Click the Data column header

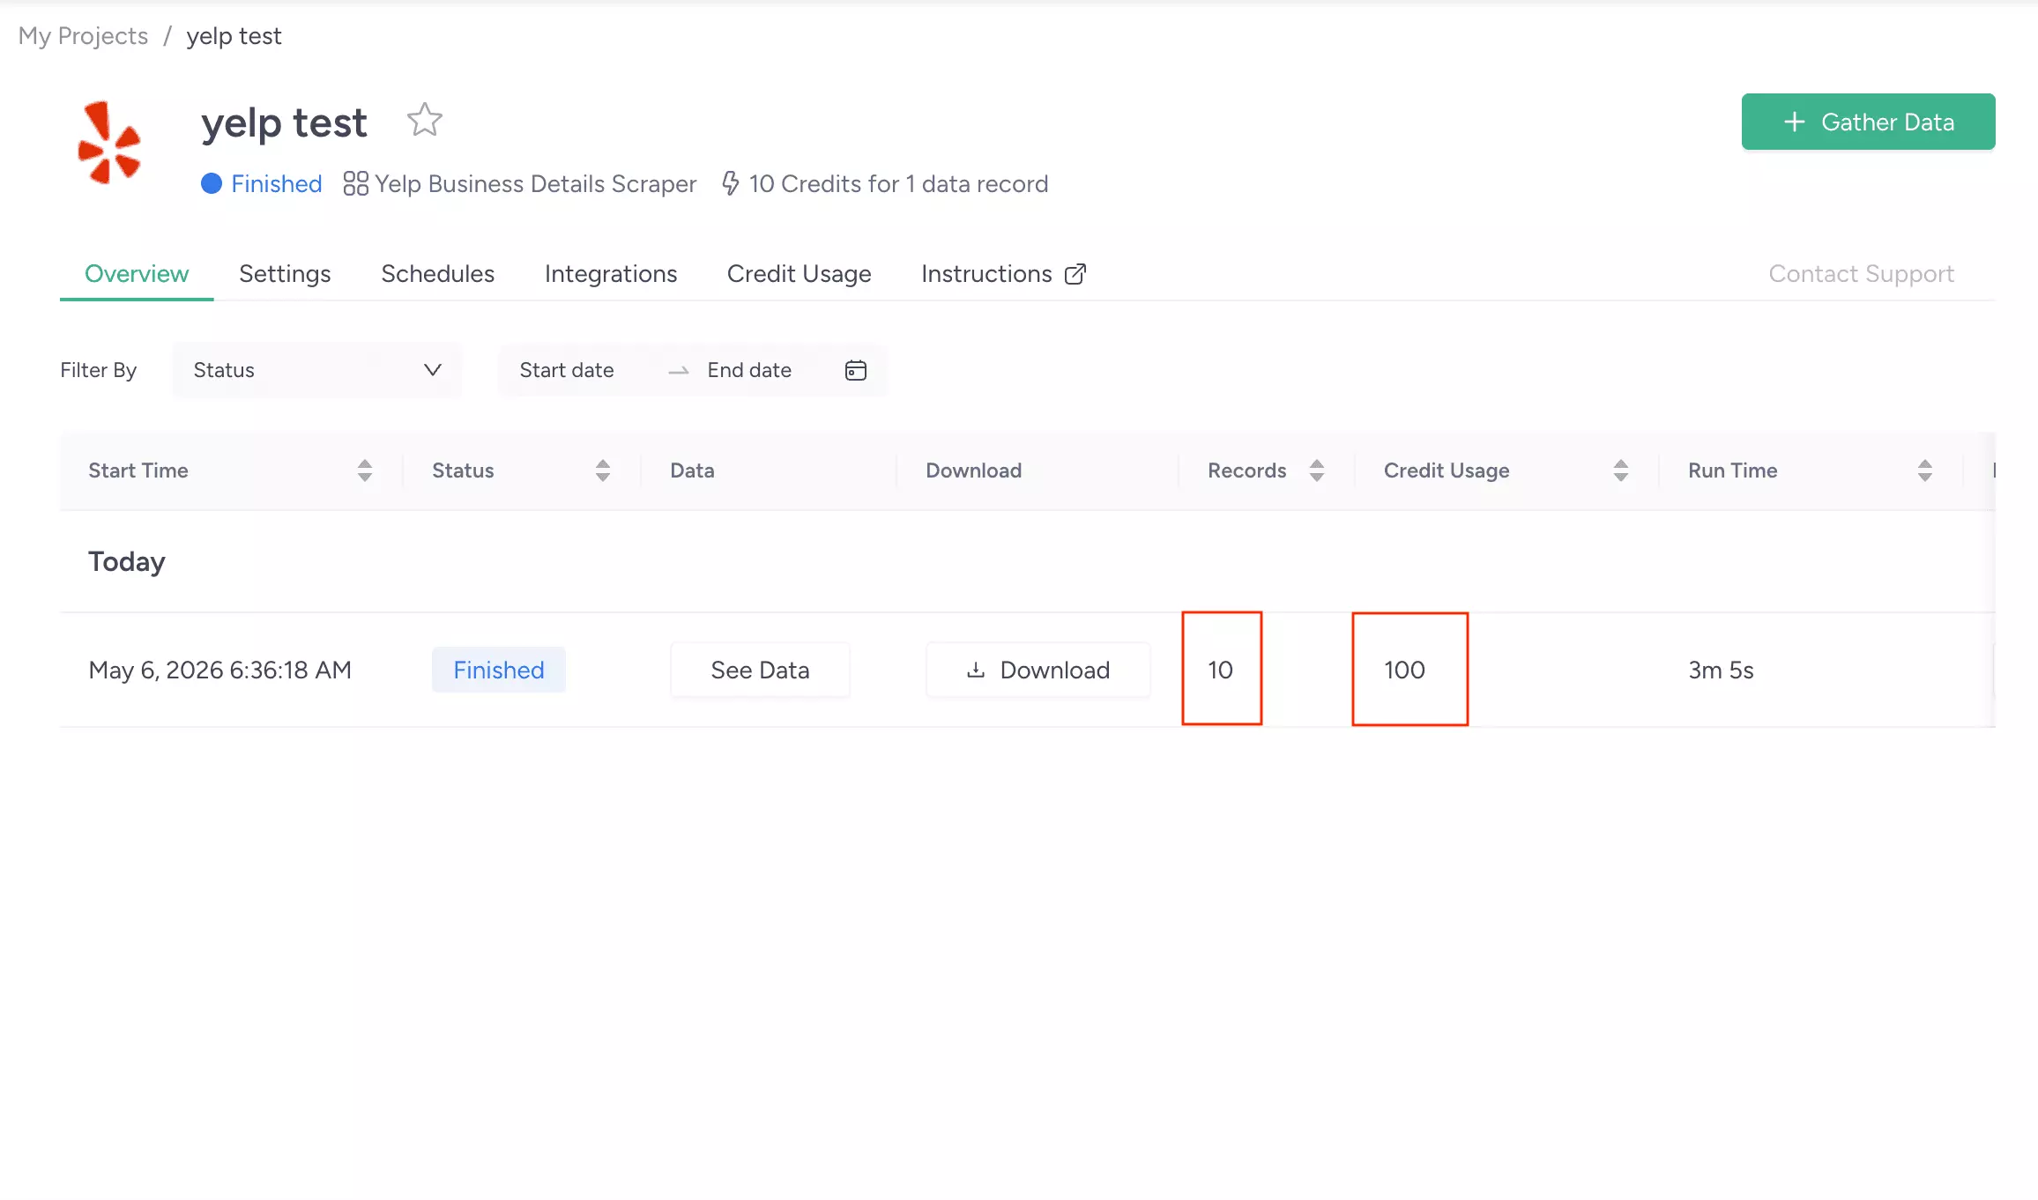(x=692, y=470)
